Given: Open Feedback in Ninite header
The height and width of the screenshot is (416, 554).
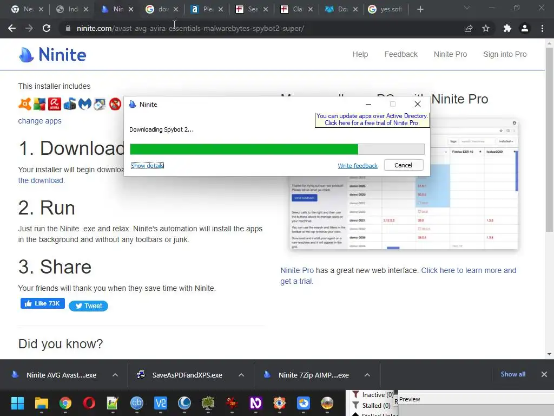Looking at the screenshot, I should pyautogui.click(x=401, y=55).
